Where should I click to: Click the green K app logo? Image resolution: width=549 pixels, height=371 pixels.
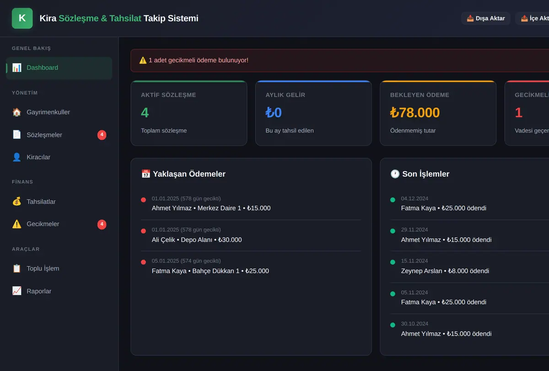click(22, 18)
